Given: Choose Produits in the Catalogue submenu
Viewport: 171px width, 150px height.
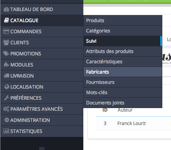Looking at the screenshot, I should pyautogui.click(x=123, y=21).
